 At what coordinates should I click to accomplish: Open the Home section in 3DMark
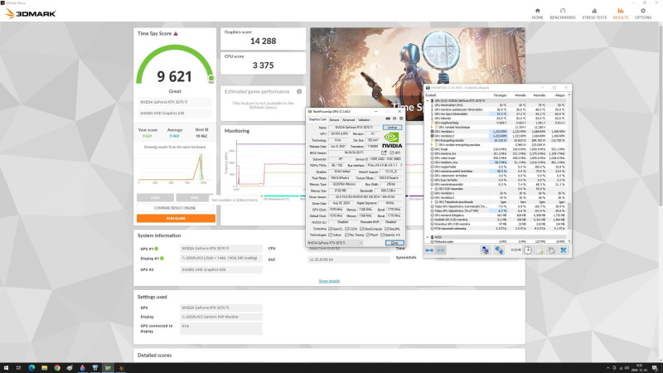click(x=537, y=13)
